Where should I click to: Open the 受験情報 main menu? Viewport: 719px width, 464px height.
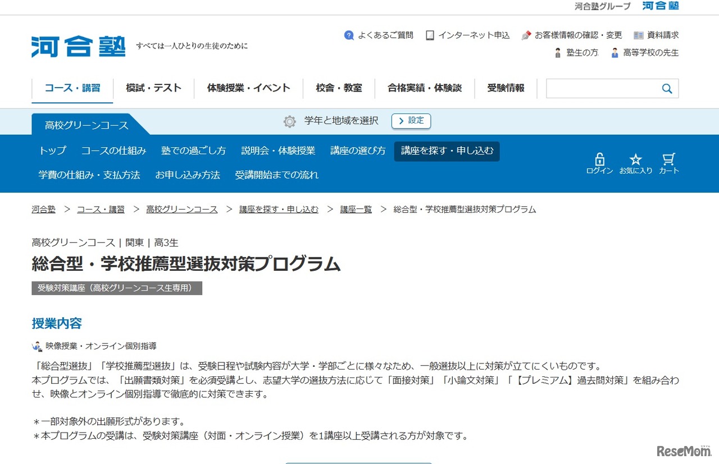506,88
